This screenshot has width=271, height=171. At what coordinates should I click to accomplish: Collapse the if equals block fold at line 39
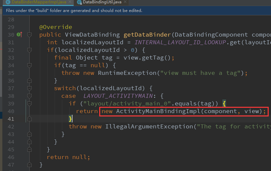pos(29,104)
